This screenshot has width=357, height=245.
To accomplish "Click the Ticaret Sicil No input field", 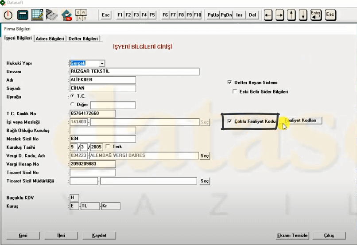I will 92,173.
